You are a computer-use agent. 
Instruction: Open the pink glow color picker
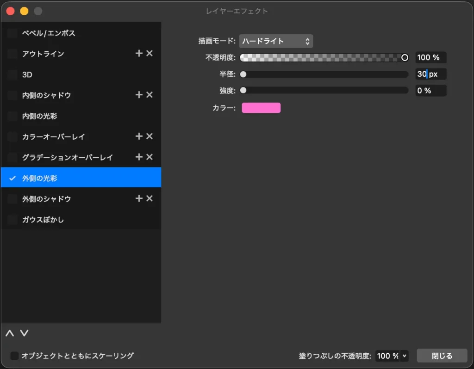click(x=261, y=107)
